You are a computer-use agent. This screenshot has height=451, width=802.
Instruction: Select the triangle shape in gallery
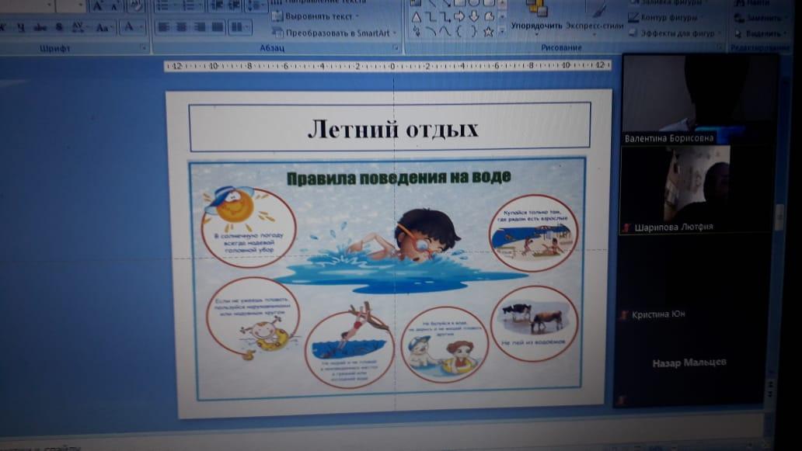point(416,16)
